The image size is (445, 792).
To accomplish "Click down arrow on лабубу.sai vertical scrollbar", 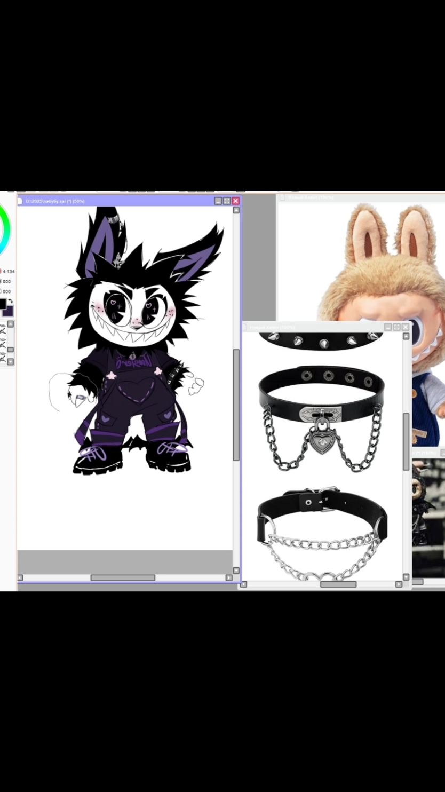I will 236,570.
